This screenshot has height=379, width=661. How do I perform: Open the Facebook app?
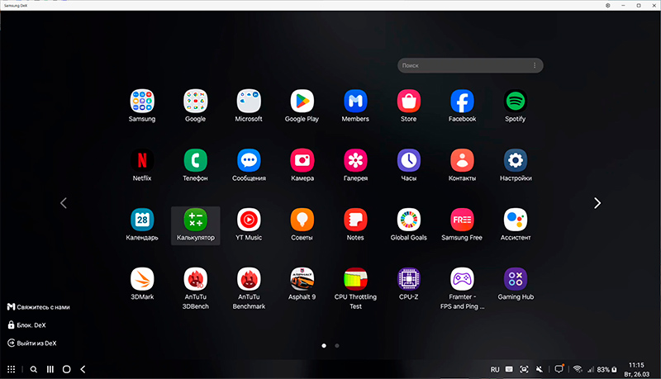[x=462, y=102]
